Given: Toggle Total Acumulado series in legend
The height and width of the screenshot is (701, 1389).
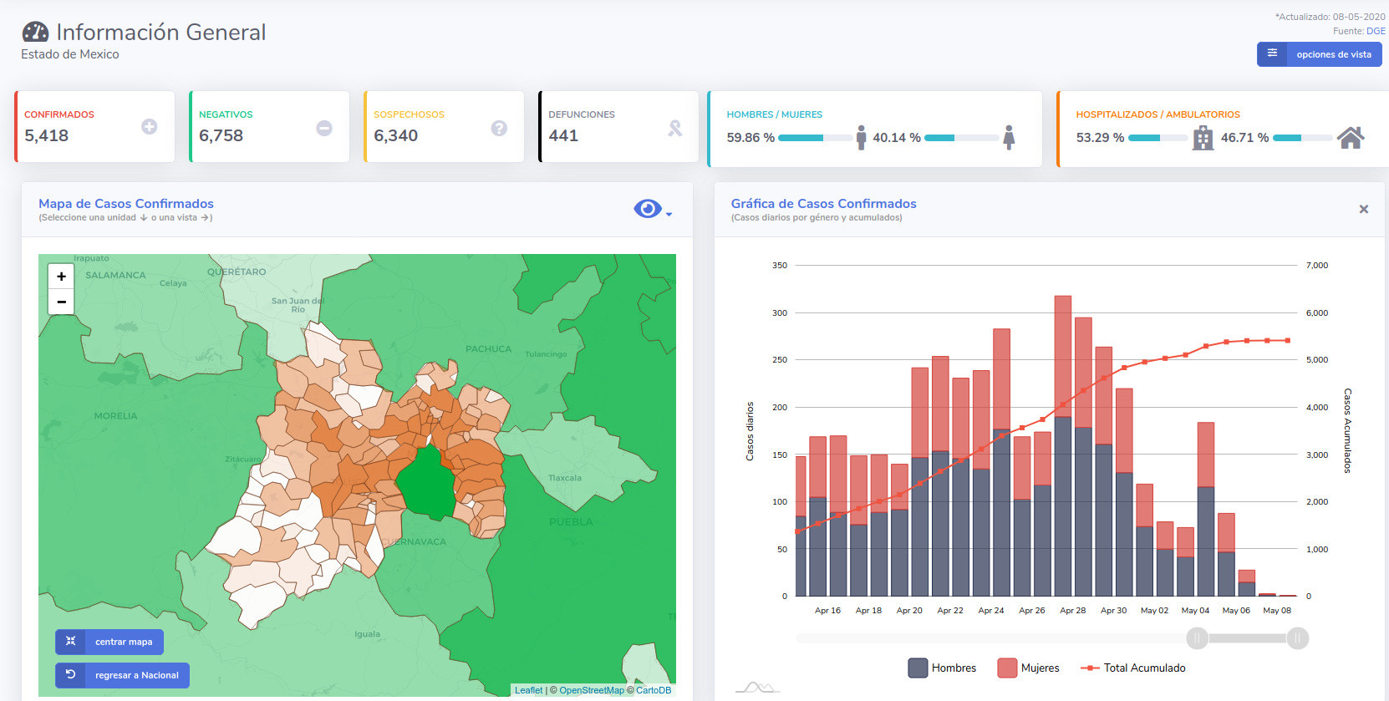Looking at the screenshot, I should pos(1132,668).
